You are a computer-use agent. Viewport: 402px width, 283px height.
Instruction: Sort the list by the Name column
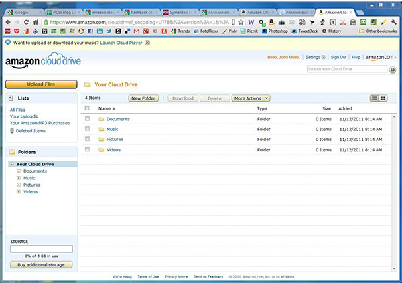tap(107, 108)
